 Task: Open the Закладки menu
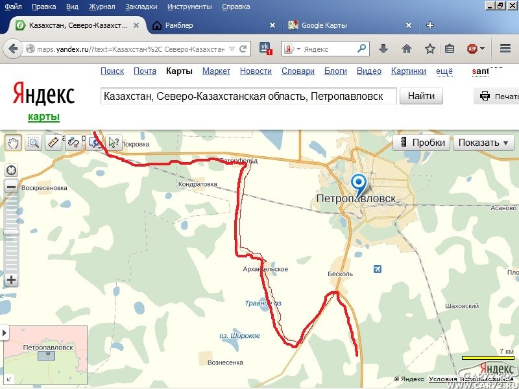(x=141, y=6)
